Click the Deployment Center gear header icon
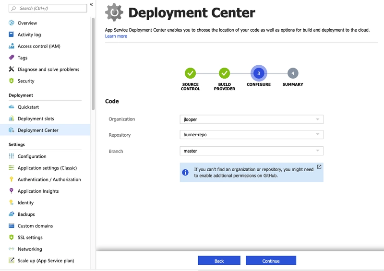 coord(114,12)
